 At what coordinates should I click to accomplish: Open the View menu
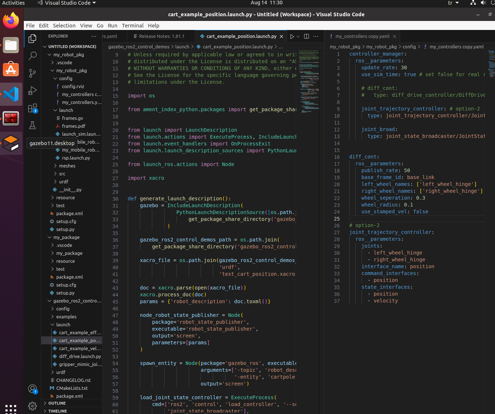[86, 26]
